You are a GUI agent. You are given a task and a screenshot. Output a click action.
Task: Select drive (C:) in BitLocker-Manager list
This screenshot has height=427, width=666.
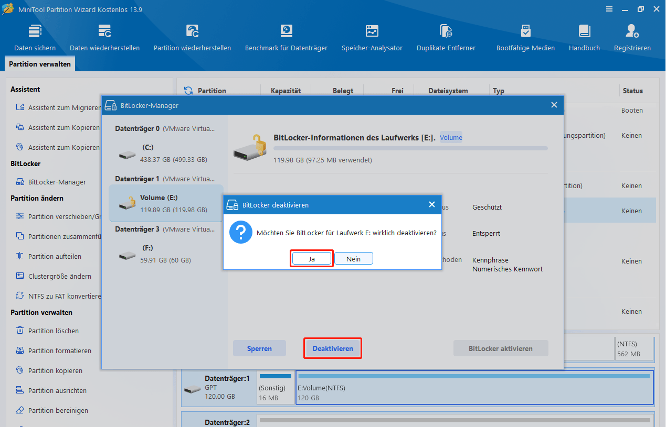[x=166, y=154]
